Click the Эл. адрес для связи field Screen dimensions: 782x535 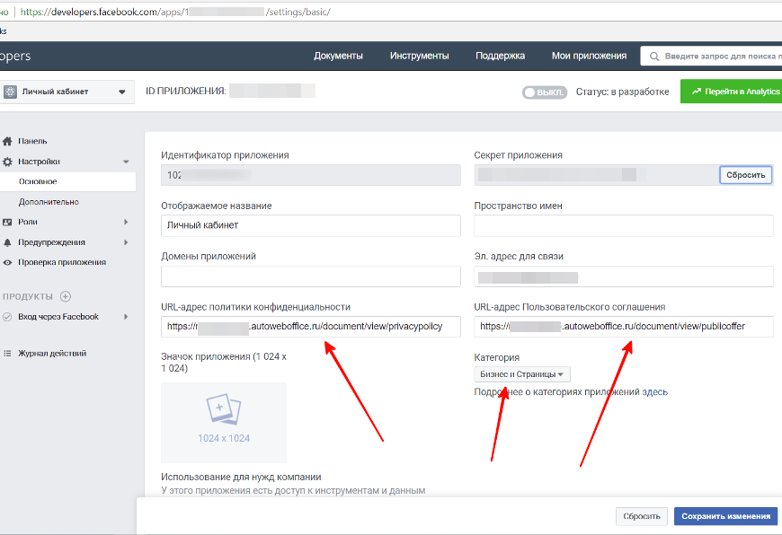click(x=624, y=276)
